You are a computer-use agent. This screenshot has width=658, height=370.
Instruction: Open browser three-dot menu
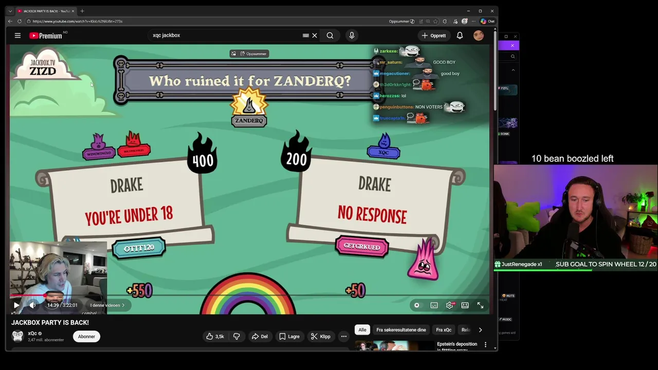[x=473, y=21]
